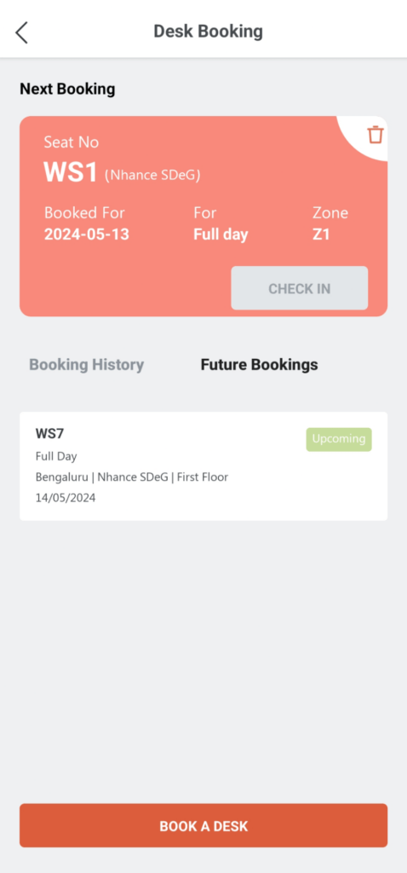Click the Next Booking heading
Screen dimensions: 407x873
pyautogui.click(x=67, y=89)
